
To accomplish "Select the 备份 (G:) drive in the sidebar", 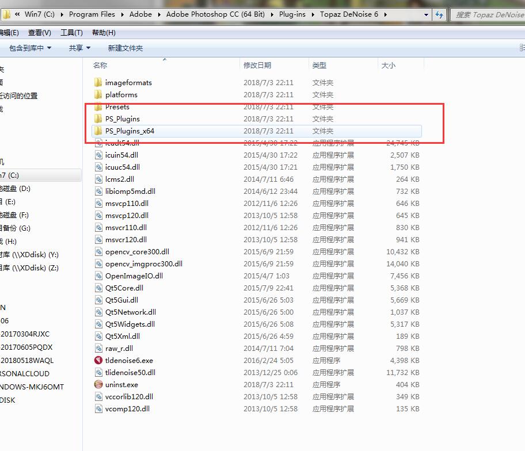I will pyautogui.click(x=15, y=228).
